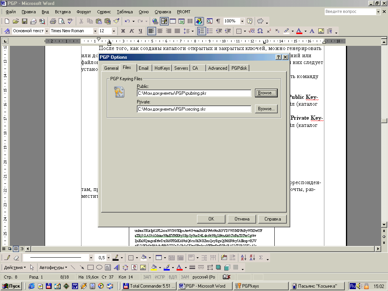Switch to the Email tab

point(143,68)
